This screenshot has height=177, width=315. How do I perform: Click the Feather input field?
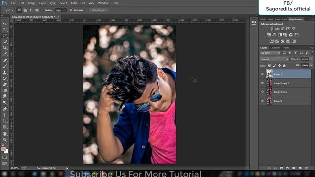pyautogui.click(x=61, y=10)
